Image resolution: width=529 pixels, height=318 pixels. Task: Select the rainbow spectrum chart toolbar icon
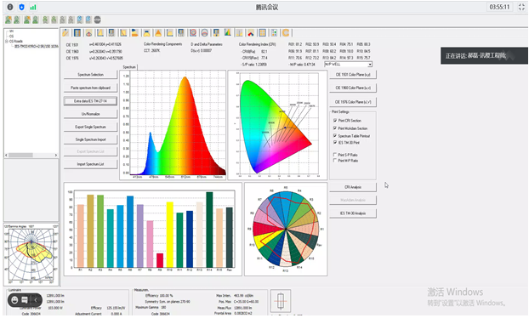228,32
